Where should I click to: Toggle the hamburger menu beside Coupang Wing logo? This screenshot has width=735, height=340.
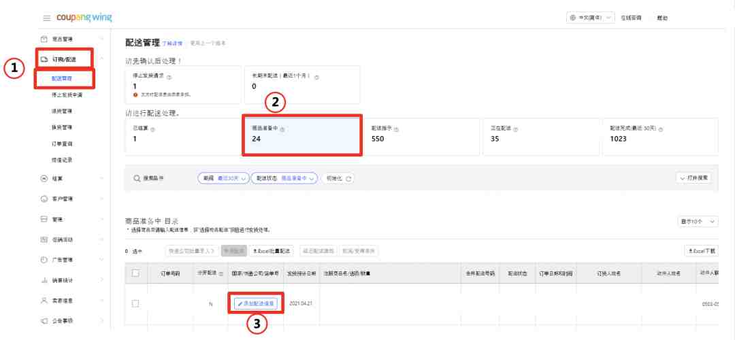tap(46, 18)
